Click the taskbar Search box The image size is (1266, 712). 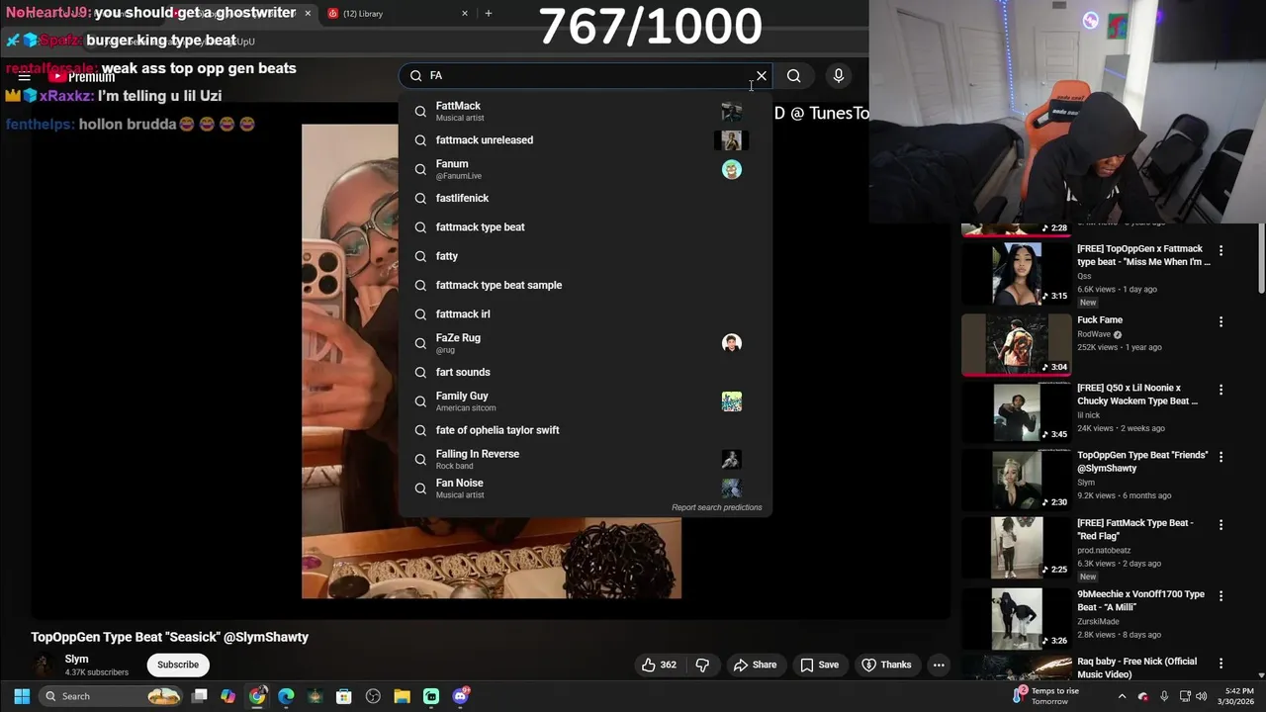[112, 696]
